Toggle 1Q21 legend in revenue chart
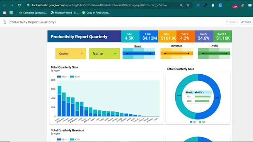 pos(62,139)
